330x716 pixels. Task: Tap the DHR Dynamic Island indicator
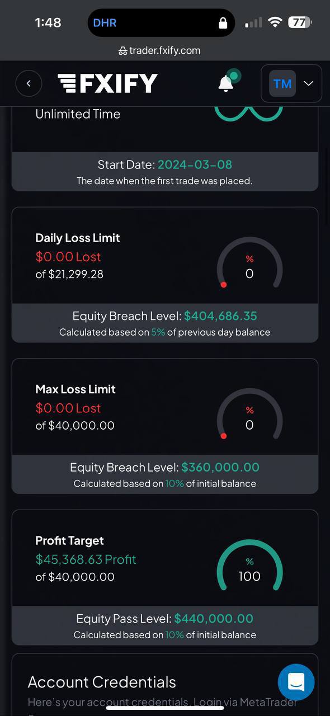(105, 23)
